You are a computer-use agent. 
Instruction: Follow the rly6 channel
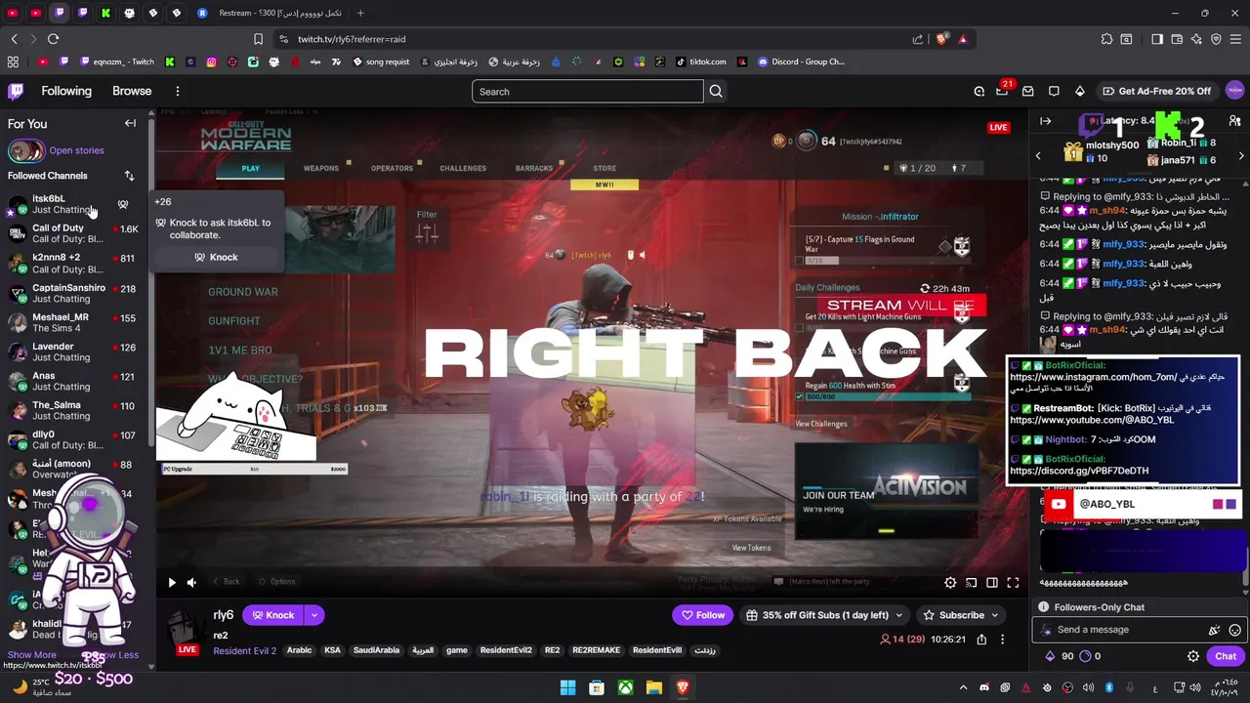coord(703,615)
